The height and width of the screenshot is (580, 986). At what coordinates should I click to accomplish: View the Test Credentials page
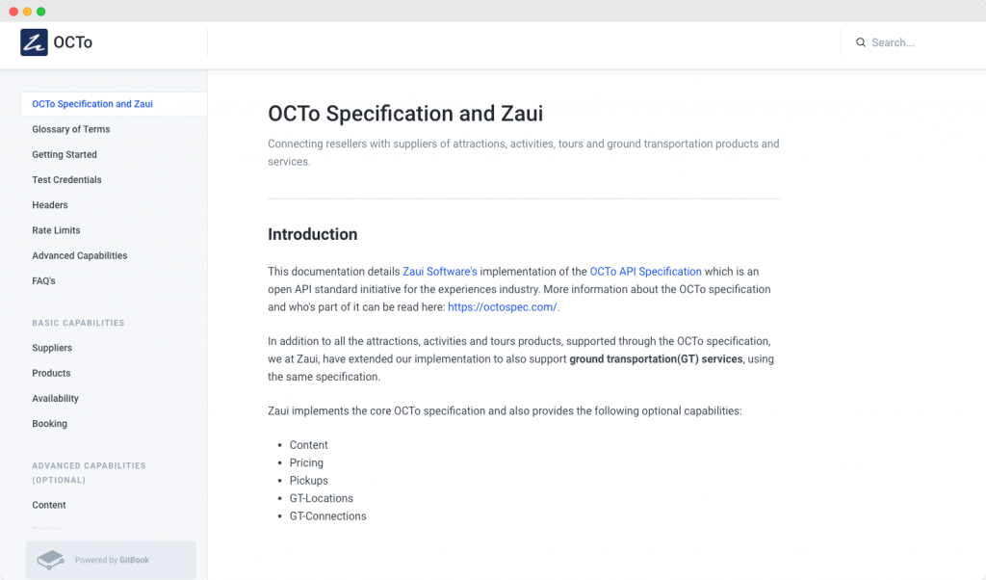point(66,179)
